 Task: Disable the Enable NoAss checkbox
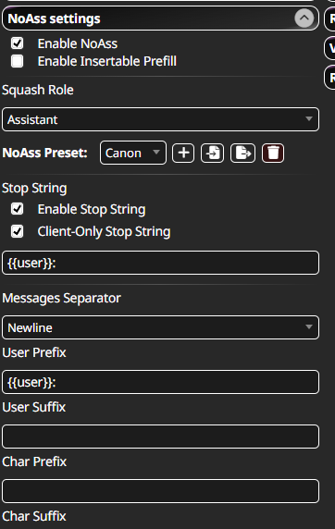[18, 43]
